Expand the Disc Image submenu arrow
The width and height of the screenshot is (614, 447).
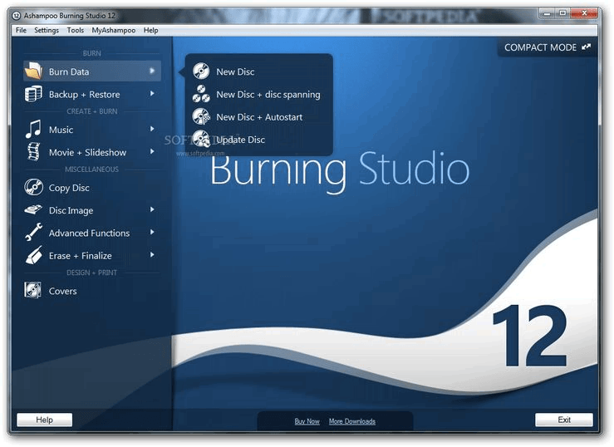point(152,209)
